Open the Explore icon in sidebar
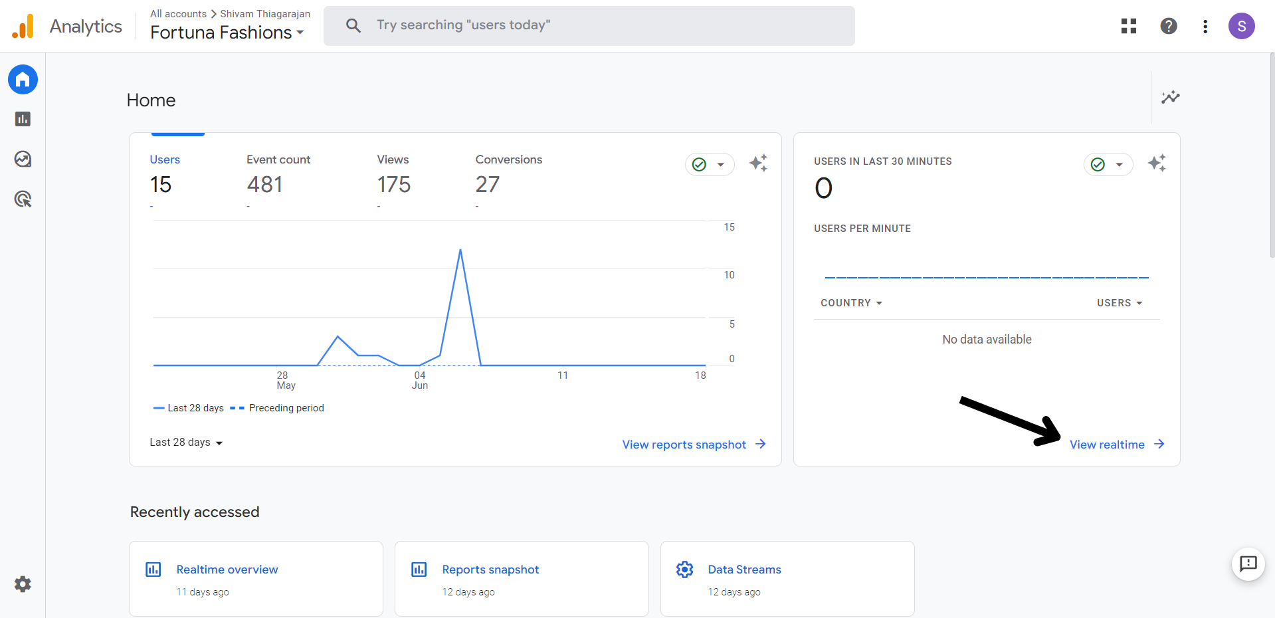Image resolution: width=1275 pixels, height=618 pixels. tap(23, 159)
